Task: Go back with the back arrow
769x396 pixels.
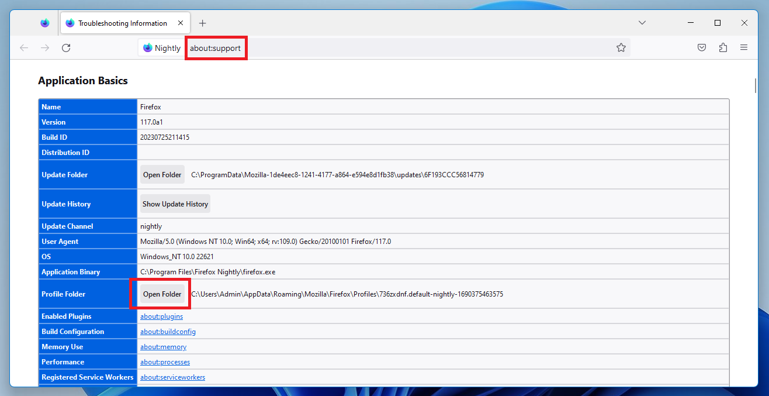Action: tap(24, 48)
